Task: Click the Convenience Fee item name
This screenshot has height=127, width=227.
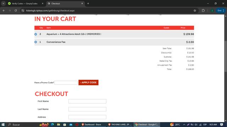Action: tap(56, 42)
